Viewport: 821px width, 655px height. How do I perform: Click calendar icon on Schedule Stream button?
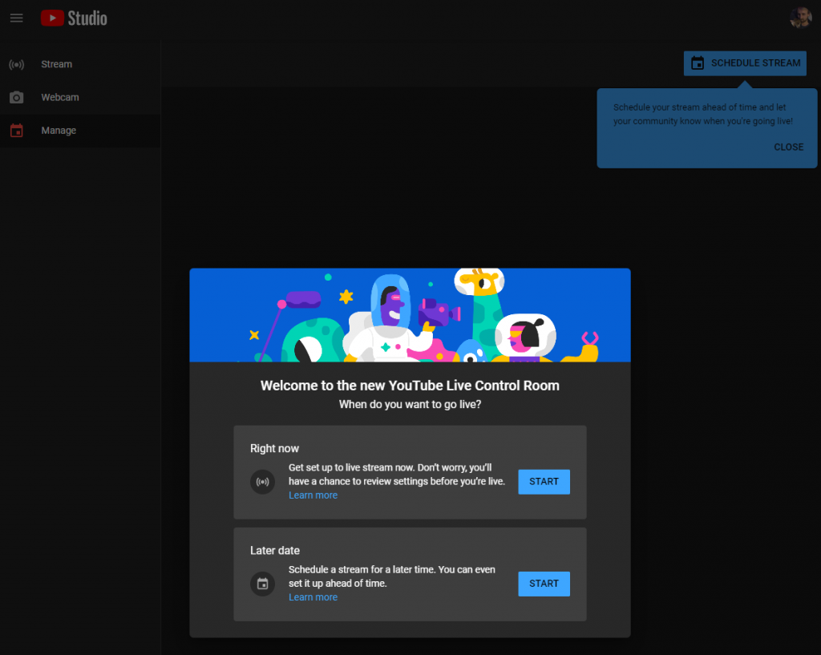pos(698,63)
